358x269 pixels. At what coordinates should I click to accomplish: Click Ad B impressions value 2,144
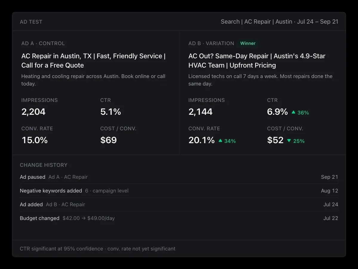tap(200, 112)
